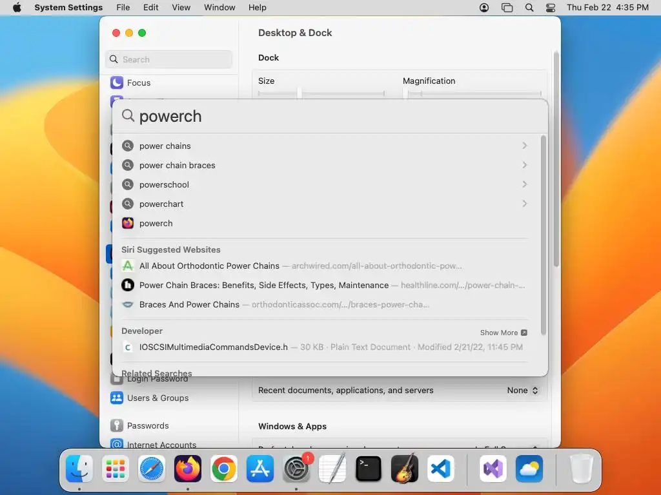
Task: Open Recent documents None dropdown
Action: (x=523, y=390)
